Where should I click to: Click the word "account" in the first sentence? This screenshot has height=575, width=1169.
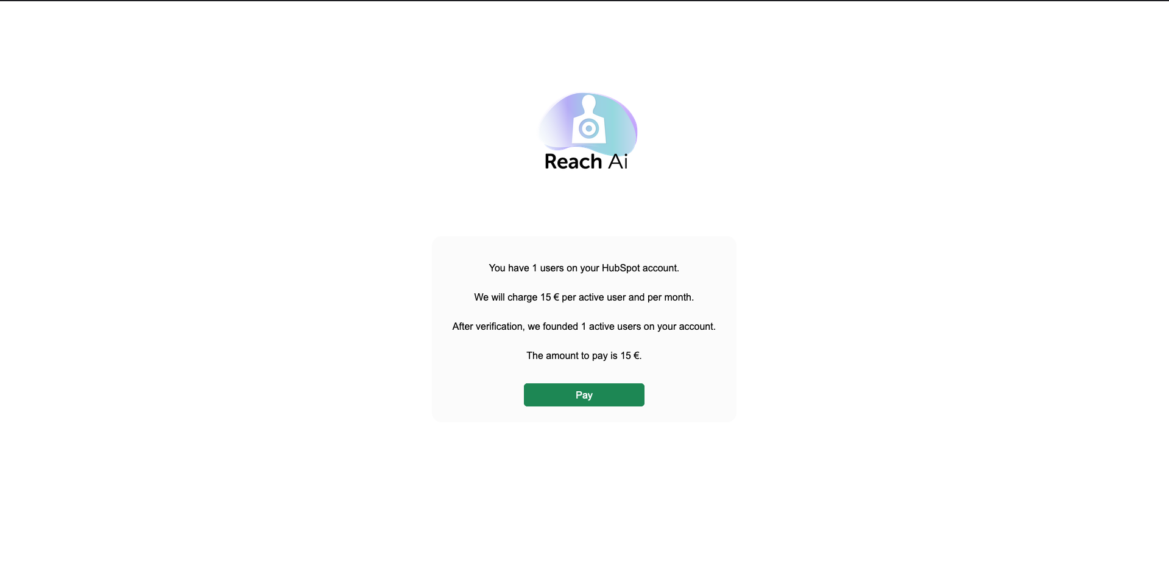(x=659, y=268)
